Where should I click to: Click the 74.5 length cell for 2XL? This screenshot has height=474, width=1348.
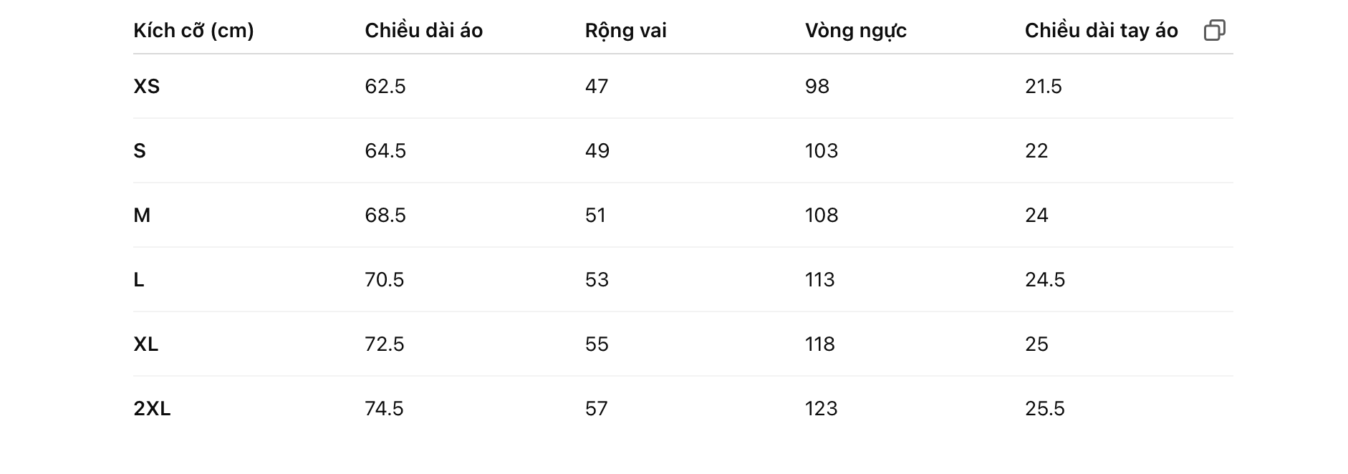[384, 409]
